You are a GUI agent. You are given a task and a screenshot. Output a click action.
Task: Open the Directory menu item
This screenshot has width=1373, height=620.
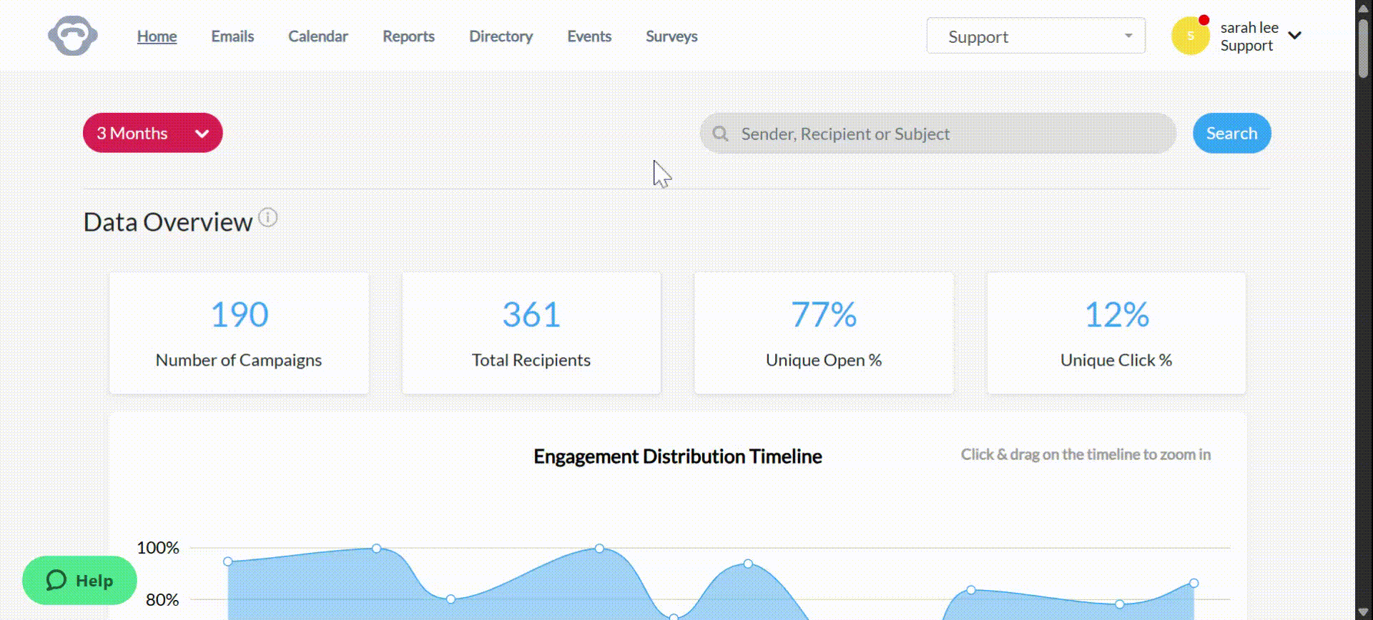pyautogui.click(x=501, y=36)
